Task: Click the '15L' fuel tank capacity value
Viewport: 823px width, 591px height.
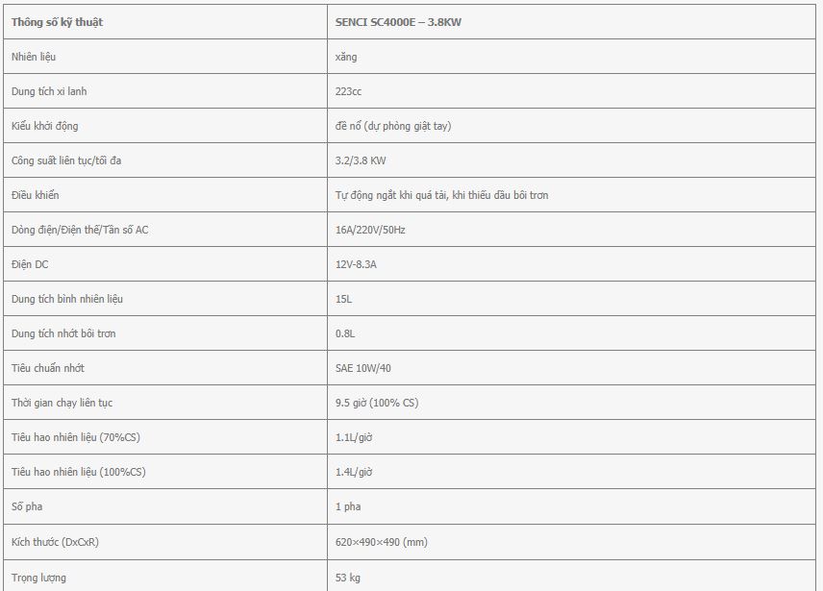Action: pyautogui.click(x=344, y=299)
